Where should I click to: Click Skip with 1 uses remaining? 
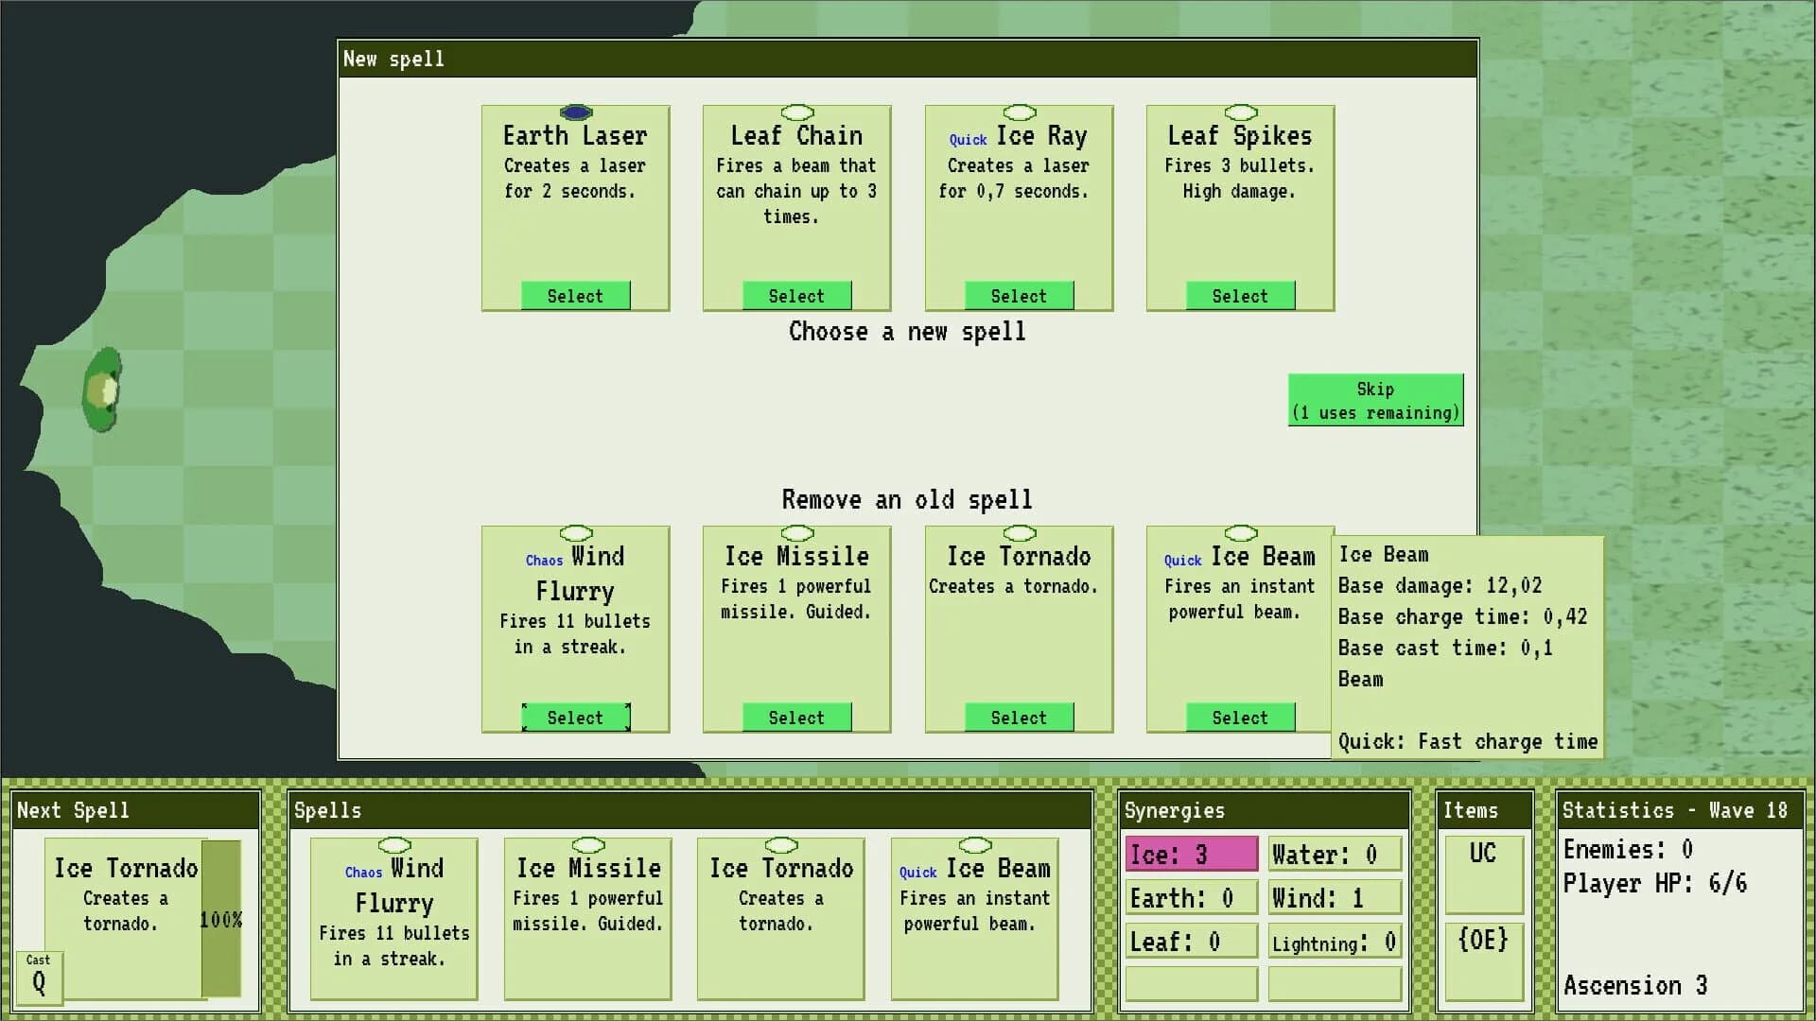point(1375,400)
